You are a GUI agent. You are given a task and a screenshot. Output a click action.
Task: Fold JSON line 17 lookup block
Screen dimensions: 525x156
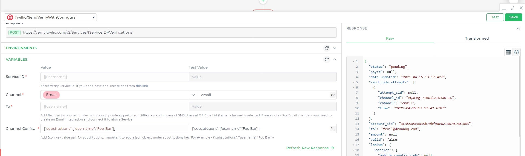pos(353,145)
